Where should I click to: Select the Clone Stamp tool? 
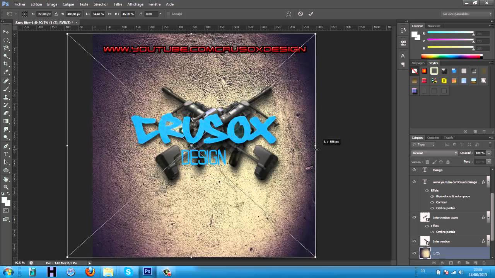(6, 97)
